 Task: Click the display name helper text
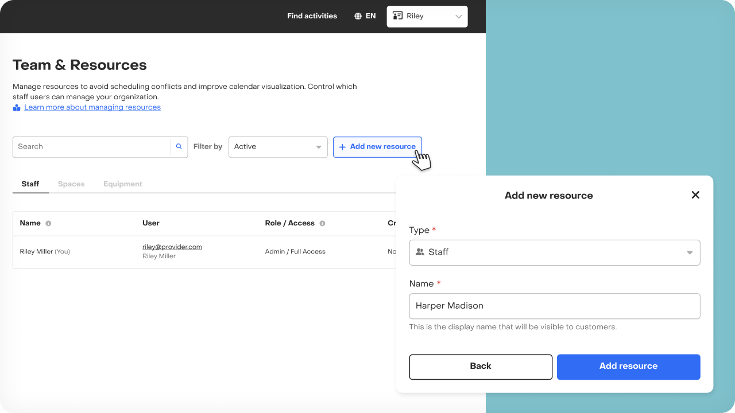(513, 327)
